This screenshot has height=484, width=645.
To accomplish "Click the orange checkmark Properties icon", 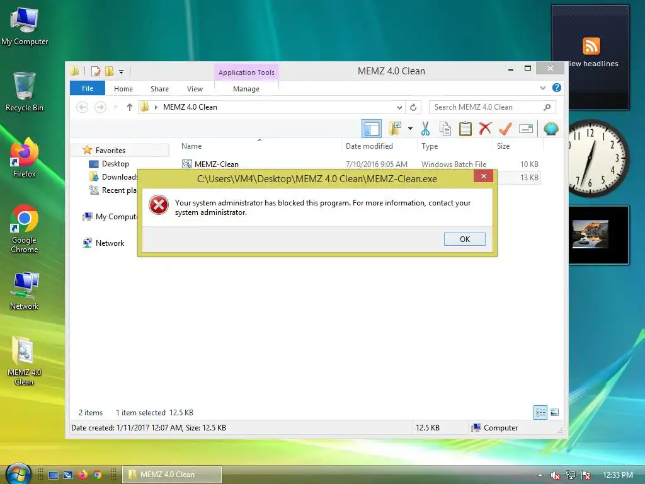I will click(x=506, y=129).
